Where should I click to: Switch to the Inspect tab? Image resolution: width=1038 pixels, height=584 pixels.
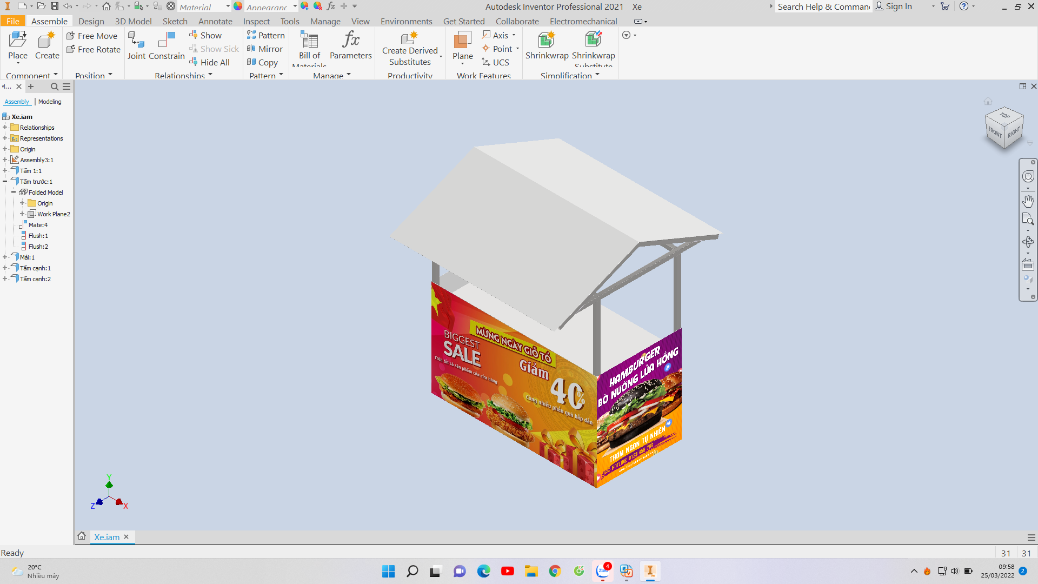click(256, 21)
